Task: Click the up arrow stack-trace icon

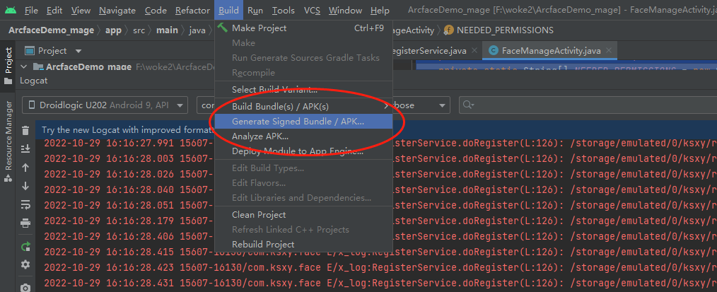Action: (x=25, y=168)
